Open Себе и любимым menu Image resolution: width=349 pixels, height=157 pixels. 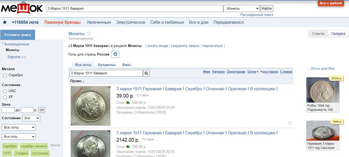[167, 22]
